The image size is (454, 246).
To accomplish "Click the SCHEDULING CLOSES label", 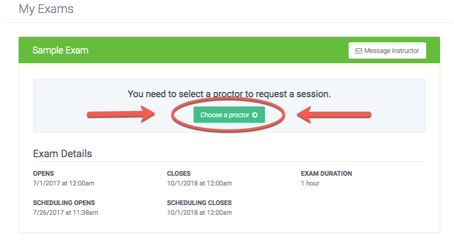I will click(x=199, y=203).
